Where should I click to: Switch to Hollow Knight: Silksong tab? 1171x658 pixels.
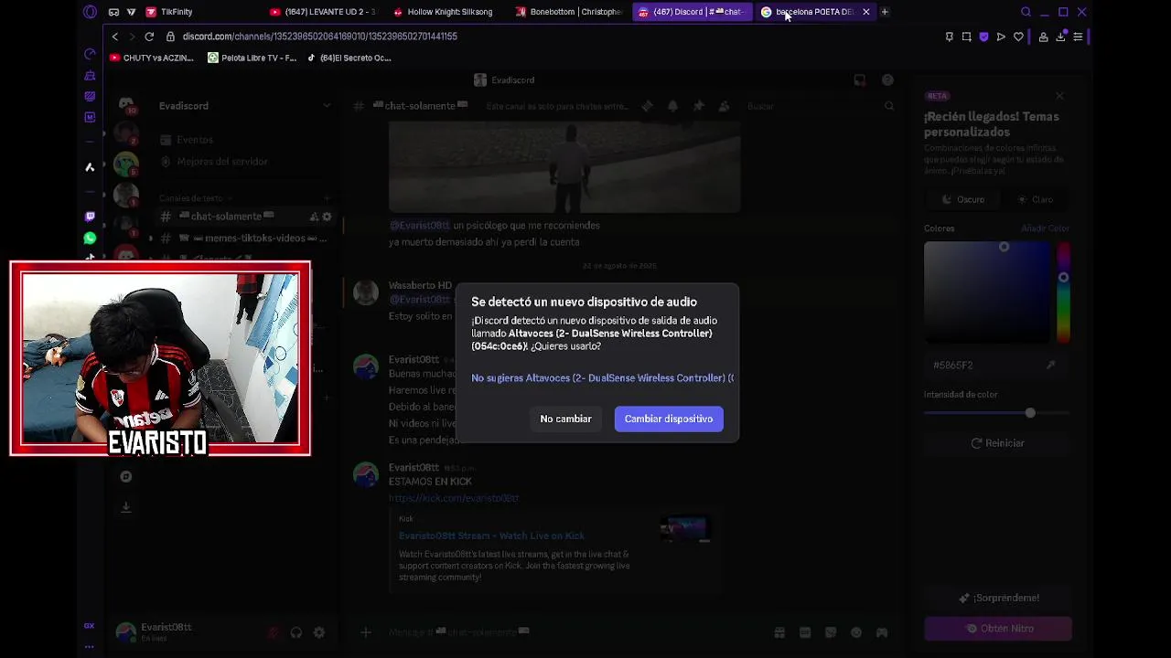[443, 12]
